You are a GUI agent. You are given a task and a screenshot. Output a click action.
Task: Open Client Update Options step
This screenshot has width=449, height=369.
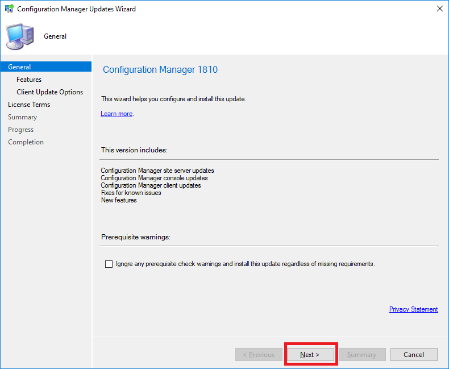click(x=50, y=92)
